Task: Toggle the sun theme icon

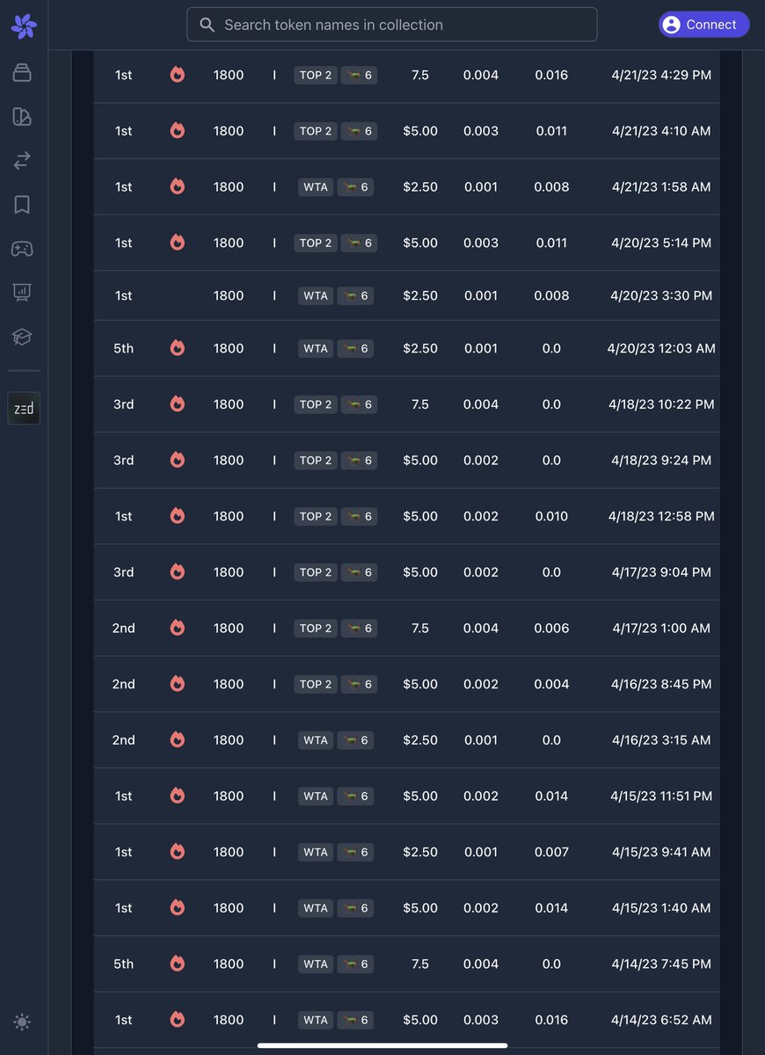Action: [x=22, y=1022]
